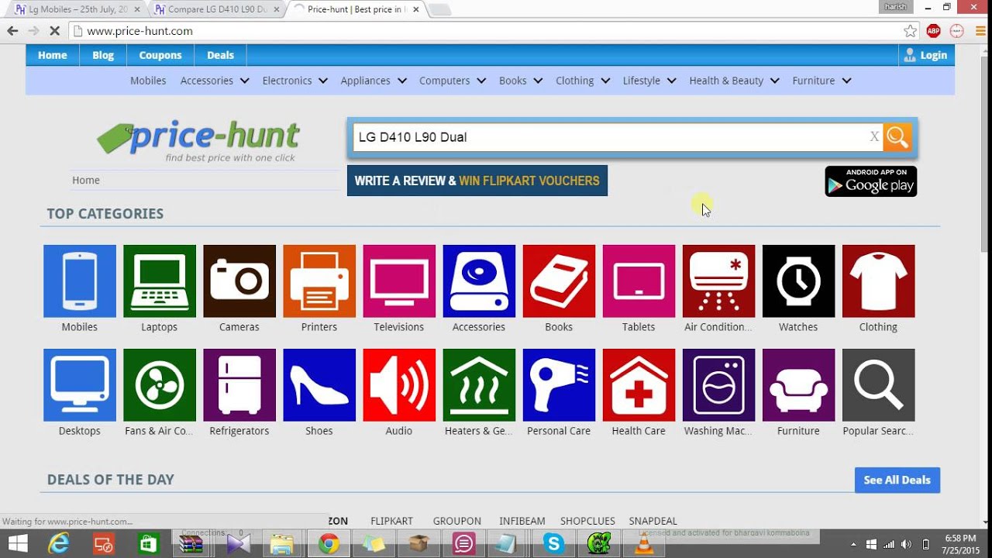Click the Mobiles nav link
The image size is (992, 558).
(148, 81)
